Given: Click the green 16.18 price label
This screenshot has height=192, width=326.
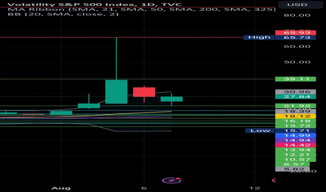Looking at the screenshot, I should pos(296,121).
